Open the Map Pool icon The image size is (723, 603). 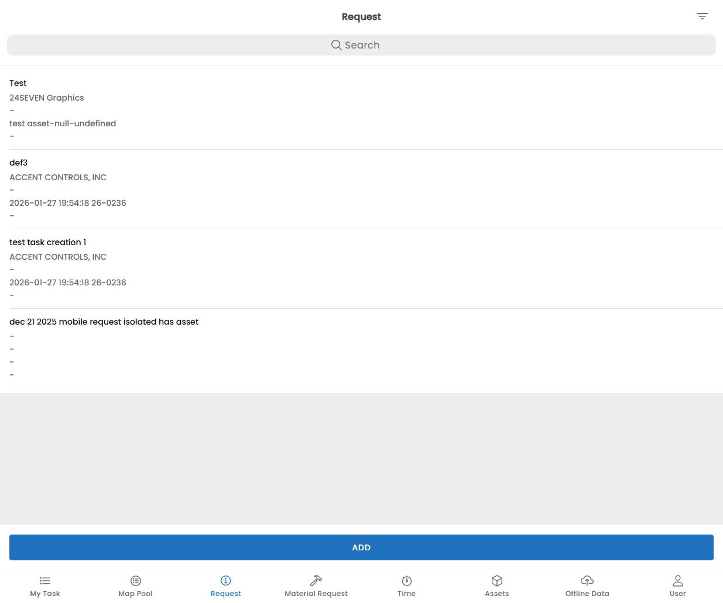136,581
